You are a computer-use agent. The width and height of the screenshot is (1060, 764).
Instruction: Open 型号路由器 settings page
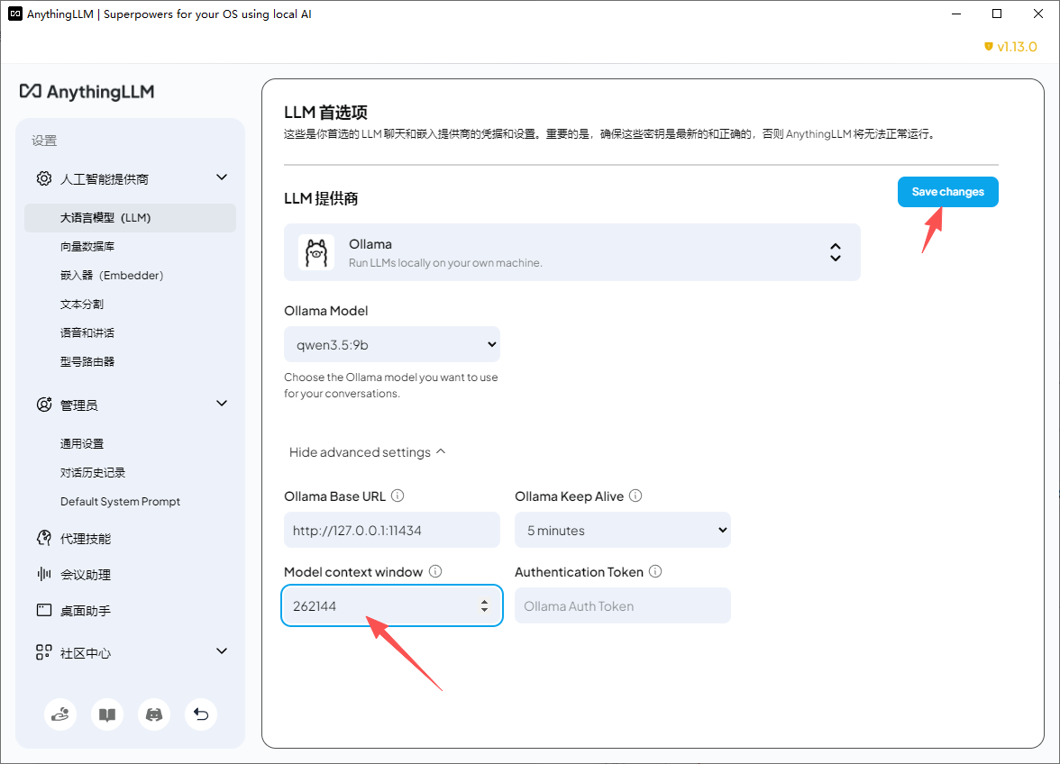point(87,361)
